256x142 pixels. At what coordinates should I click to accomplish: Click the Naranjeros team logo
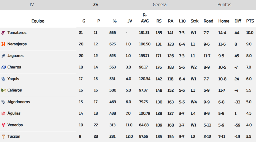[x=3, y=44]
